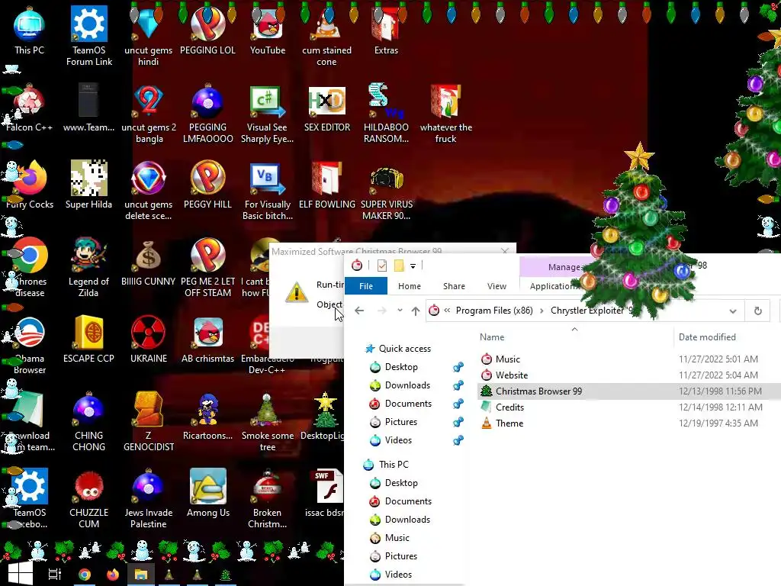Select the Ricartoons desktop icon
781x586 pixels.
[207, 417]
